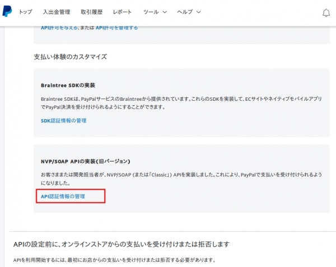Go to the トップ page
336x267 pixels.
tap(25, 12)
